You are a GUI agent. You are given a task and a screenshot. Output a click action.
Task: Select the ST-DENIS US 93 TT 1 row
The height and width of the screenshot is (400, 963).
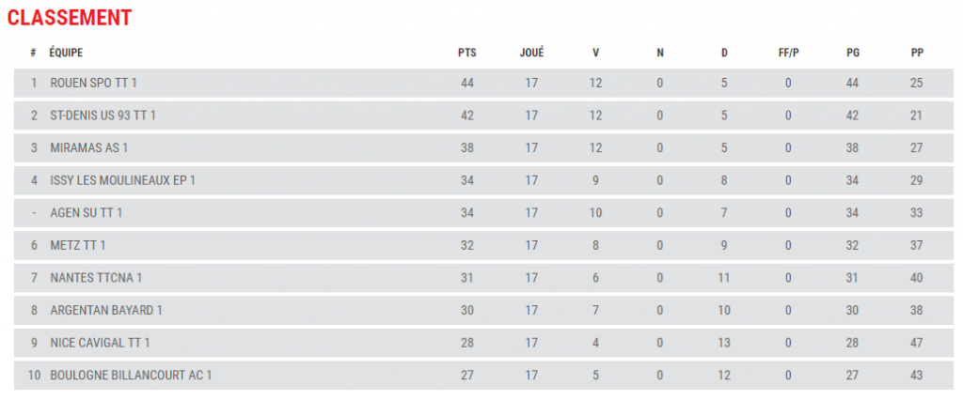click(x=103, y=115)
